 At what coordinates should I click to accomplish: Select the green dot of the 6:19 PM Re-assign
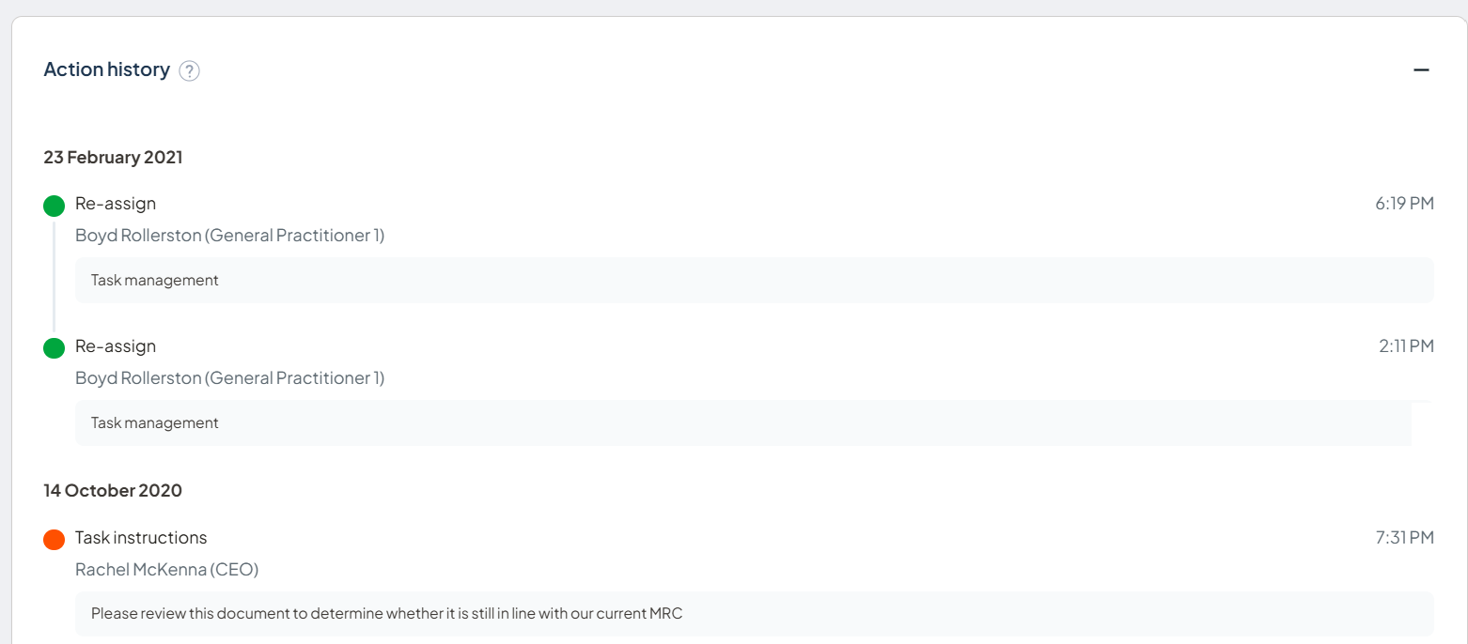coord(54,206)
